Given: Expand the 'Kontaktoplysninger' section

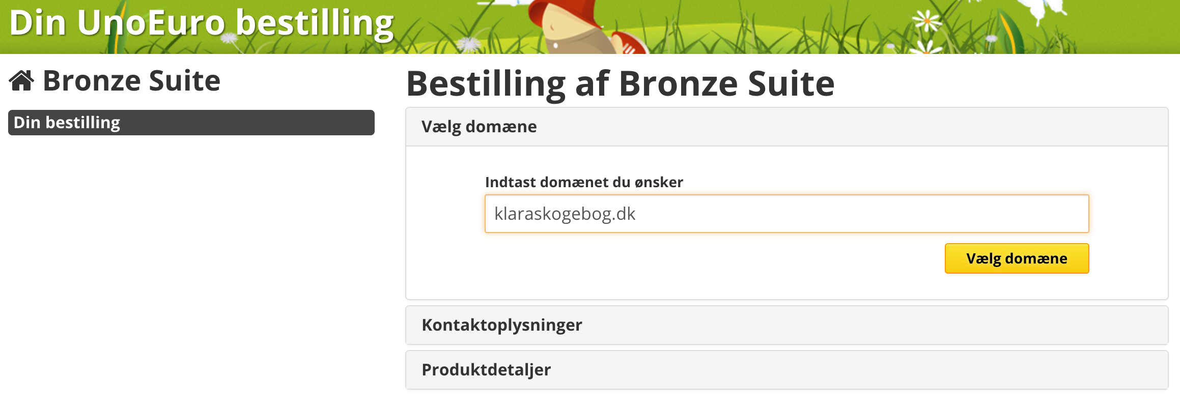Looking at the screenshot, I should 787,325.
